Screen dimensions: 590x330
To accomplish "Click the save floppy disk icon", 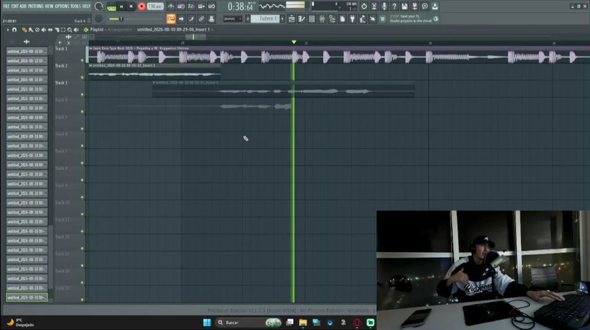I will 404,6.
